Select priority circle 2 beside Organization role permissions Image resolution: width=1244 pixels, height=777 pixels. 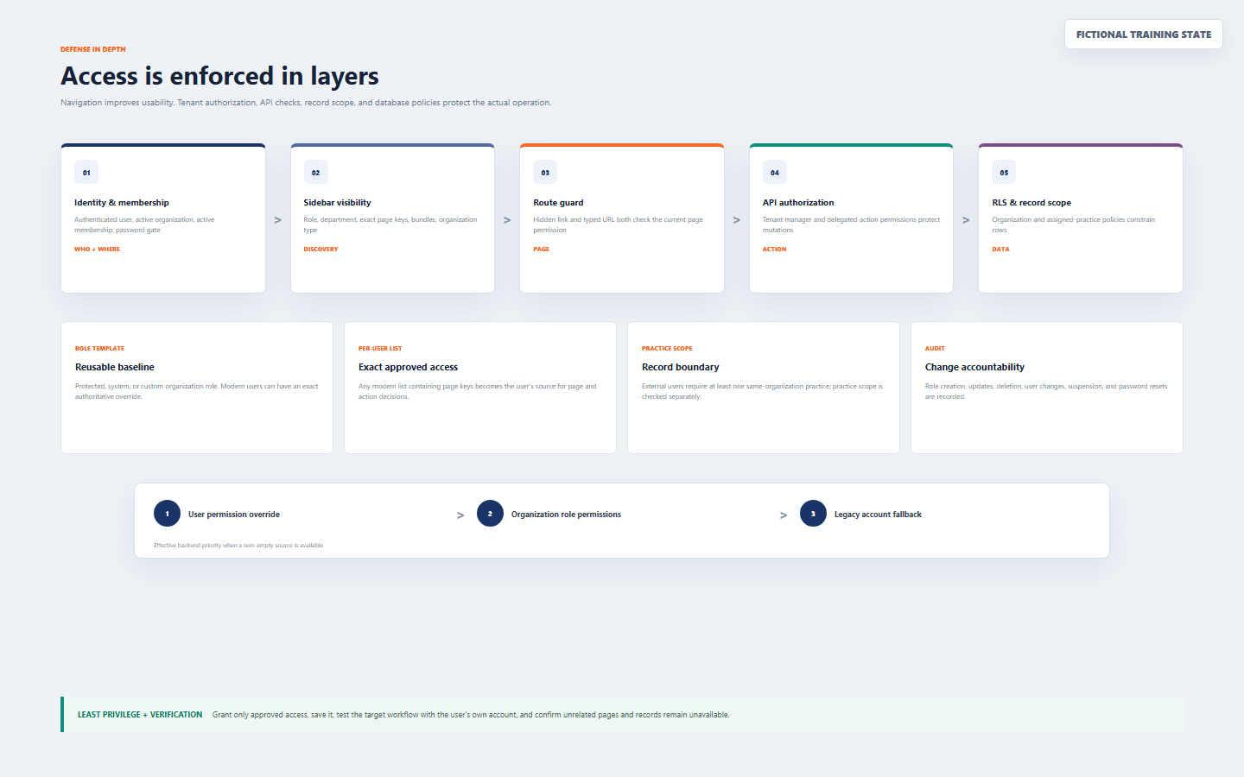490,514
